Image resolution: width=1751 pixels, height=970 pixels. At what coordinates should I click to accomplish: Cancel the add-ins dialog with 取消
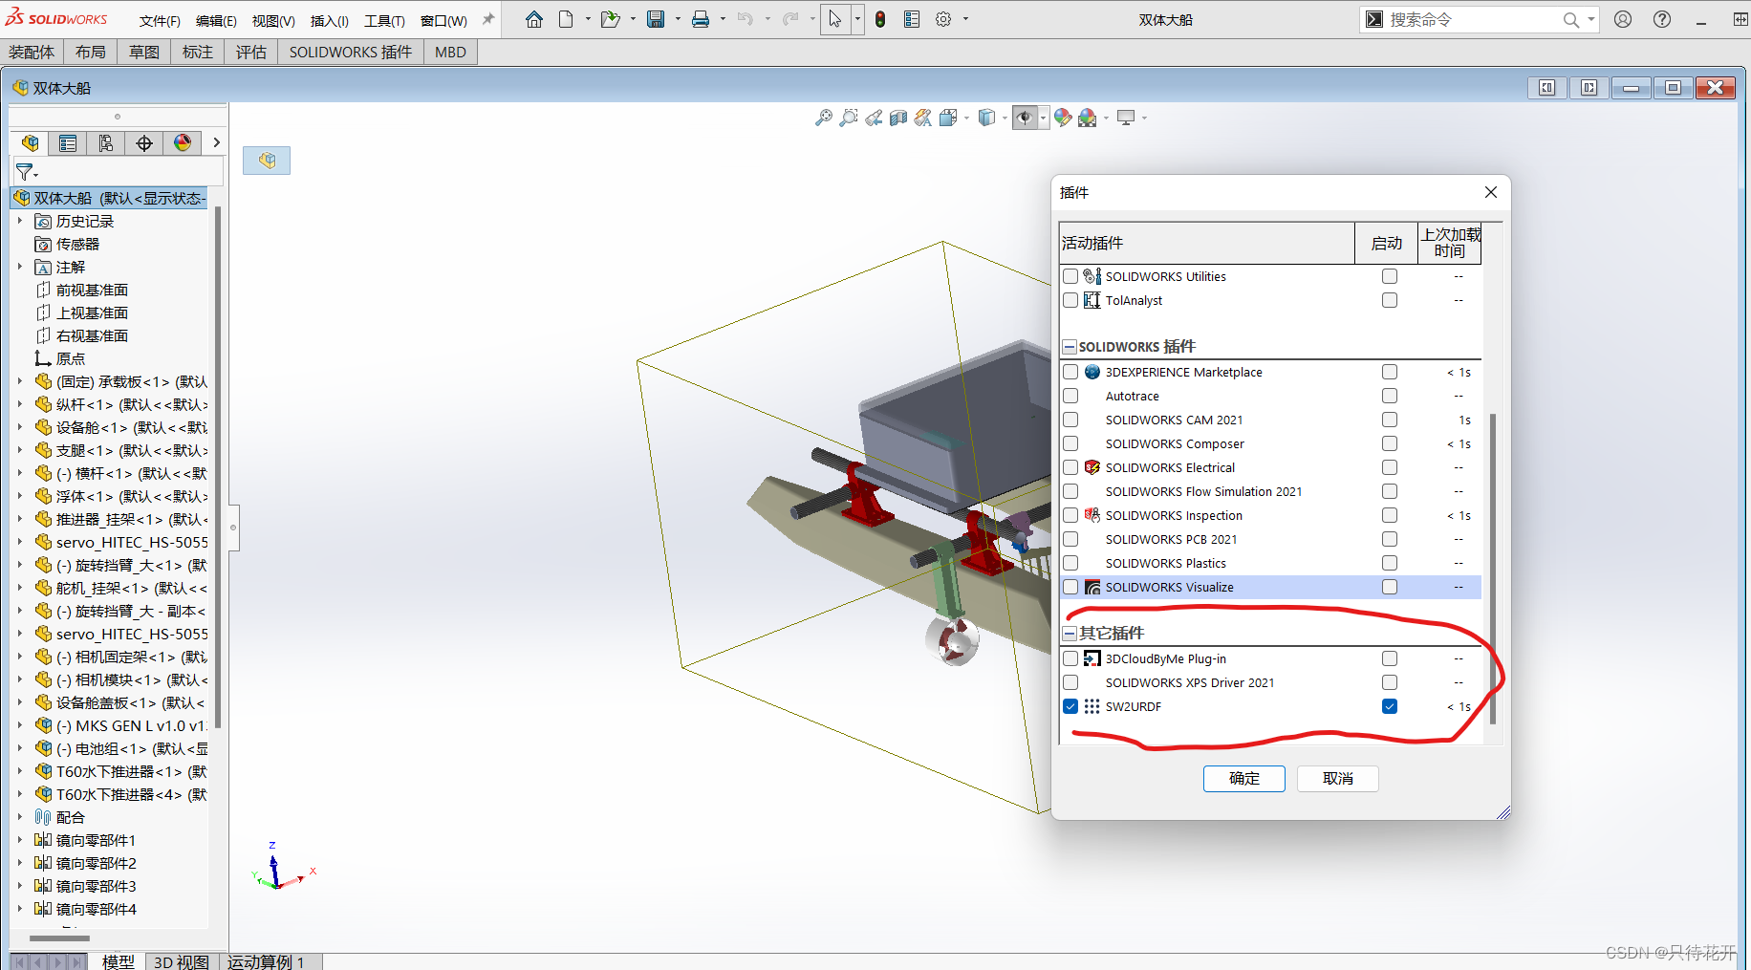[x=1337, y=779]
